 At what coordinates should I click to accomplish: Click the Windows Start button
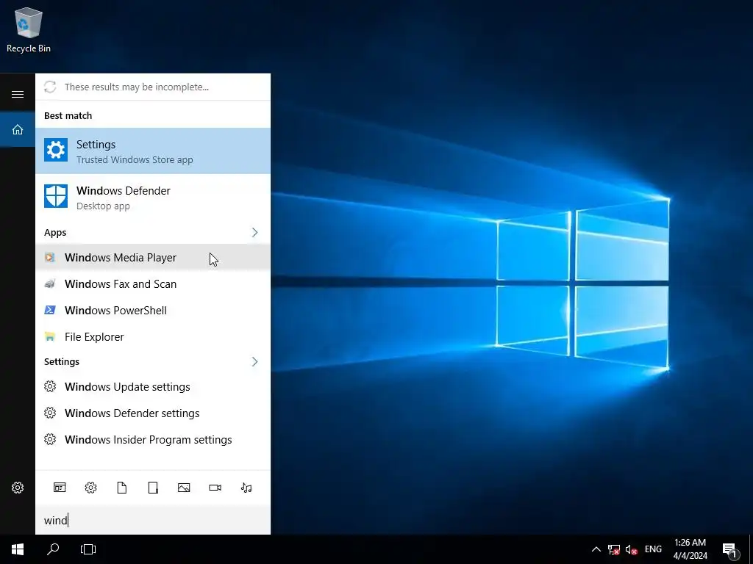[x=18, y=549]
